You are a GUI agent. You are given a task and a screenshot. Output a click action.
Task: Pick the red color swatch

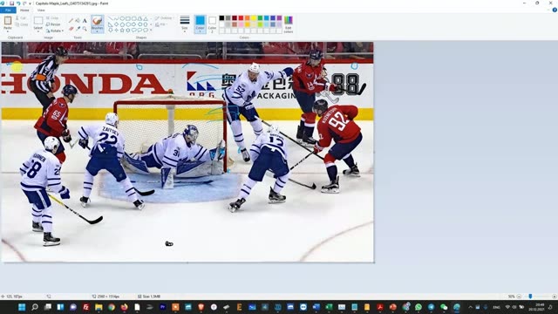click(x=241, y=18)
